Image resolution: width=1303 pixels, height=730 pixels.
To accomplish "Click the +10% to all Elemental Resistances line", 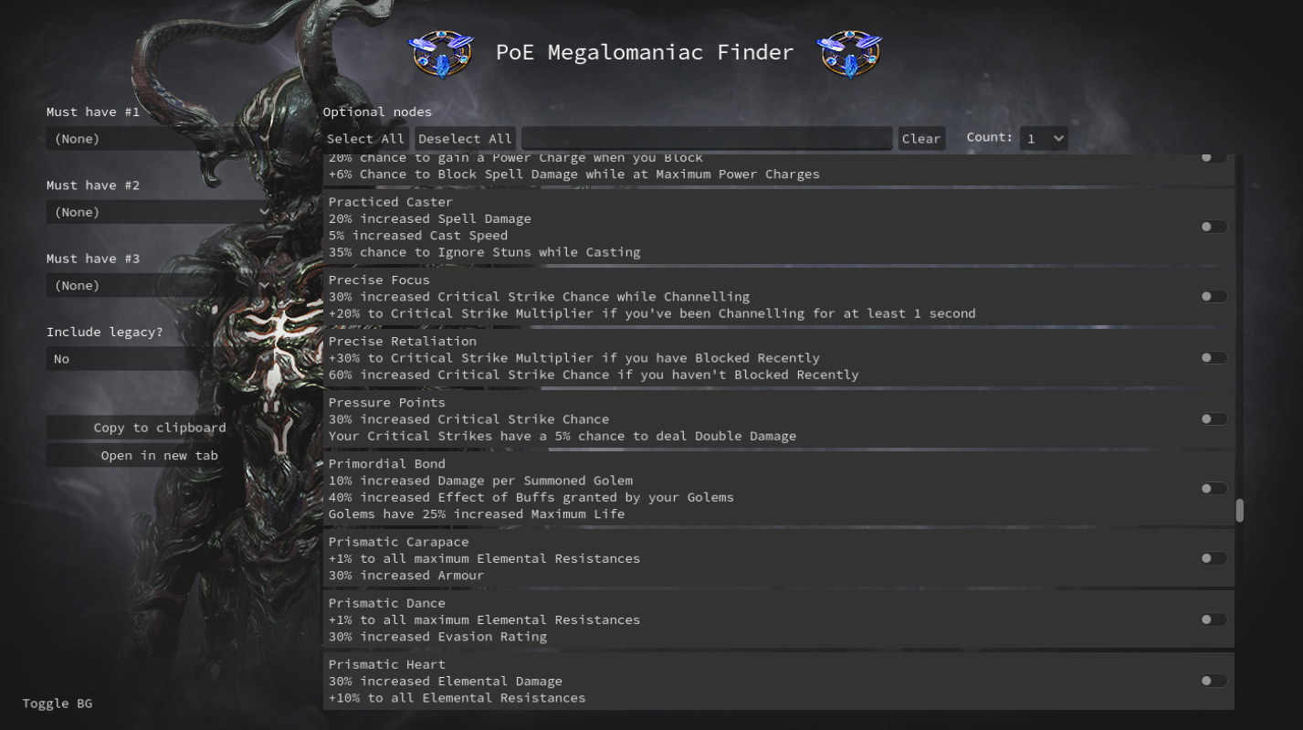I will (x=457, y=697).
